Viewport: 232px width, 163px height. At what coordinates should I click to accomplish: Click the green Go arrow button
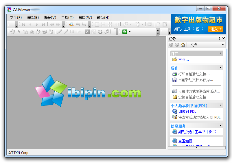pos(125,32)
